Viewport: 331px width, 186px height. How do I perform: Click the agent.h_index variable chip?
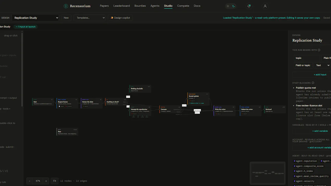coord(304,171)
